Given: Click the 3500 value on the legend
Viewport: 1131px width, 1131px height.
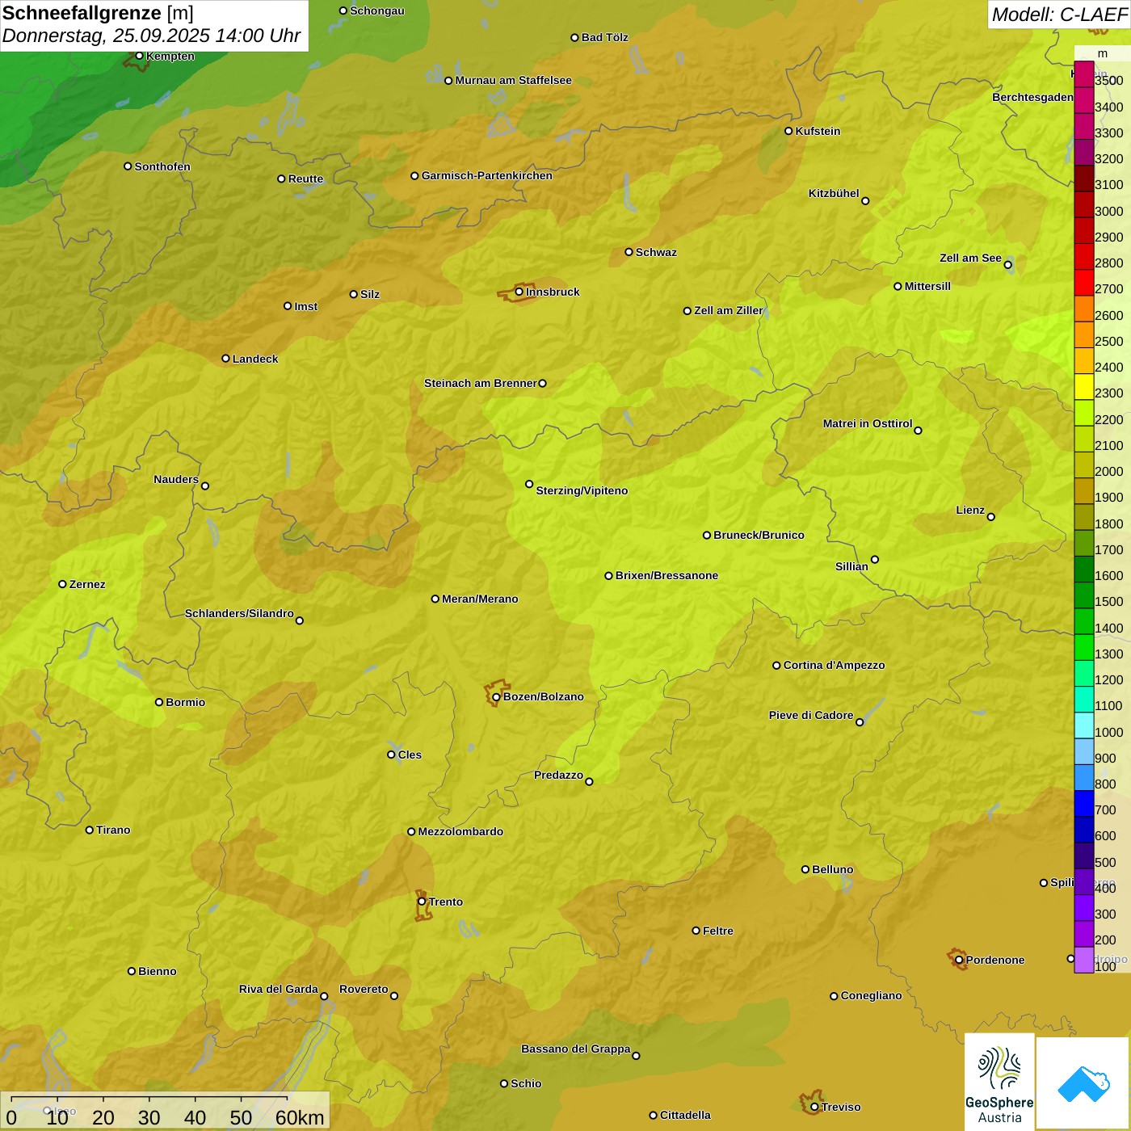Looking at the screenshot, I should 1108,81.
